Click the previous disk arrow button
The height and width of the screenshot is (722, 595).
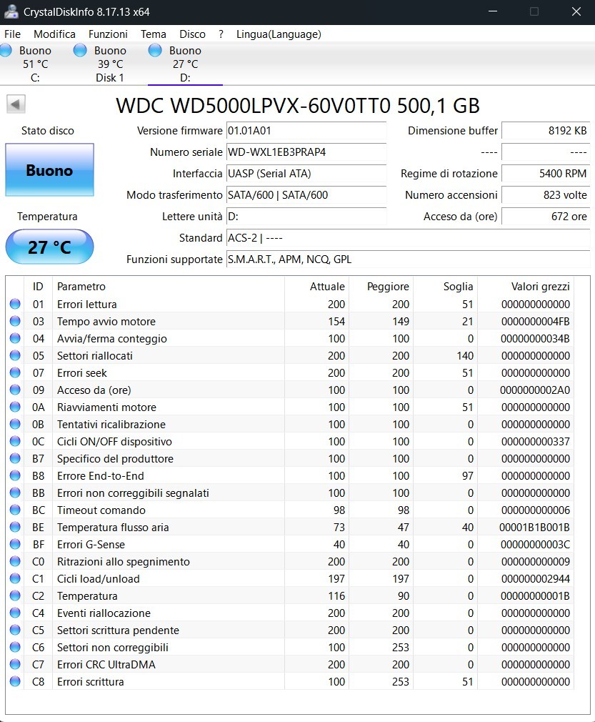click(16, 104)
